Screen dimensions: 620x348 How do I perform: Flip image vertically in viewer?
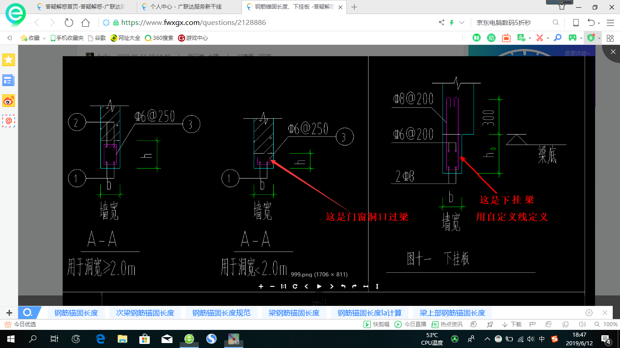[377, 286]
